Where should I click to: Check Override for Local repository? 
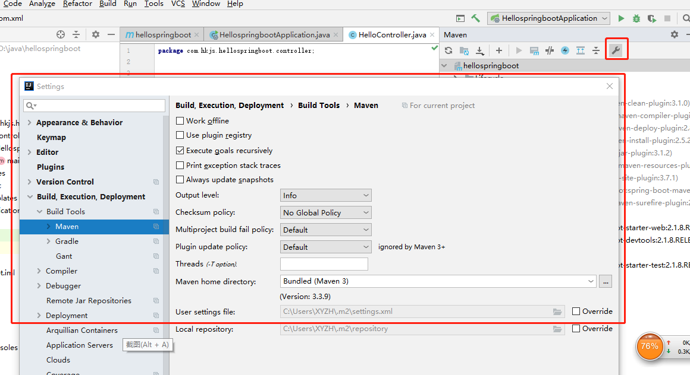576,329
